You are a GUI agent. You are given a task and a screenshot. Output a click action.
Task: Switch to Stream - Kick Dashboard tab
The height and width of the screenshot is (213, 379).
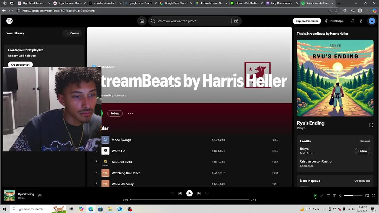pos(247,3)
